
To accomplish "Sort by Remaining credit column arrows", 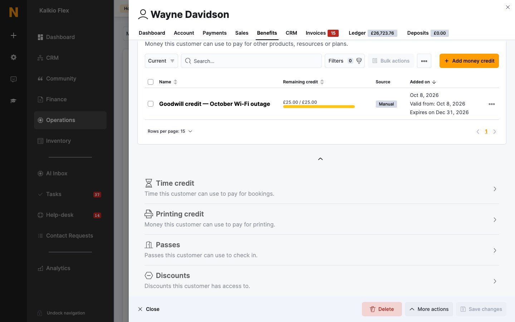I will [x=322, y=82].
